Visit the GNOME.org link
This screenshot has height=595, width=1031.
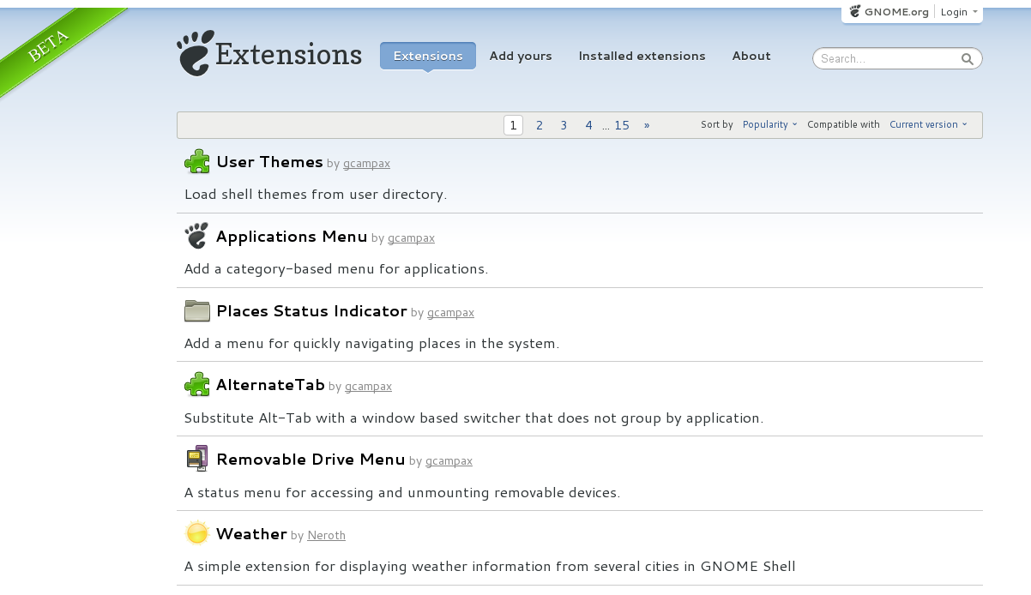[889, 12]
